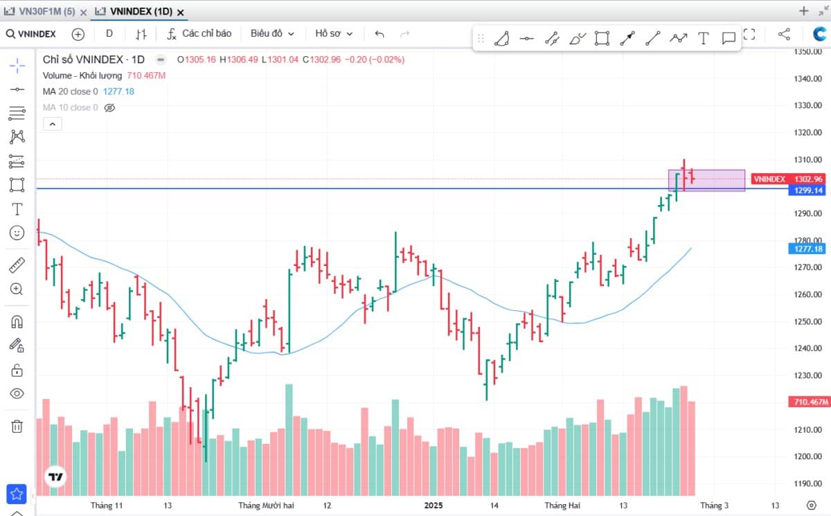831x516 pixels.
Task: Select the horizontal line tool in left sidebar
Action: pos(17,89)
